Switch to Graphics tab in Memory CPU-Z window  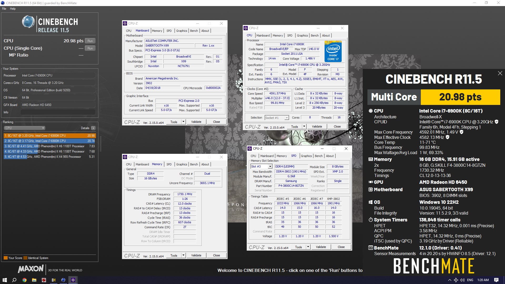(x=182, y=164)
